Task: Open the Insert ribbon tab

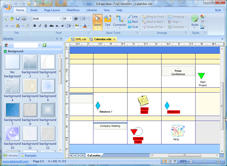Action: click(34, 10)
